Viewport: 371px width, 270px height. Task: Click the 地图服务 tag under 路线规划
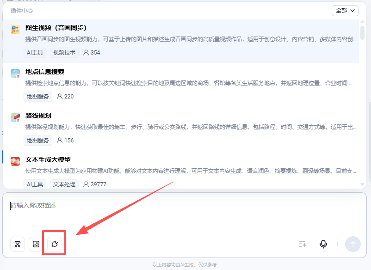37,140
